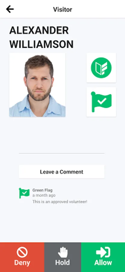Click the small green flag beside the comment
This screenshot has width=125, height=272.
(24, 193)
